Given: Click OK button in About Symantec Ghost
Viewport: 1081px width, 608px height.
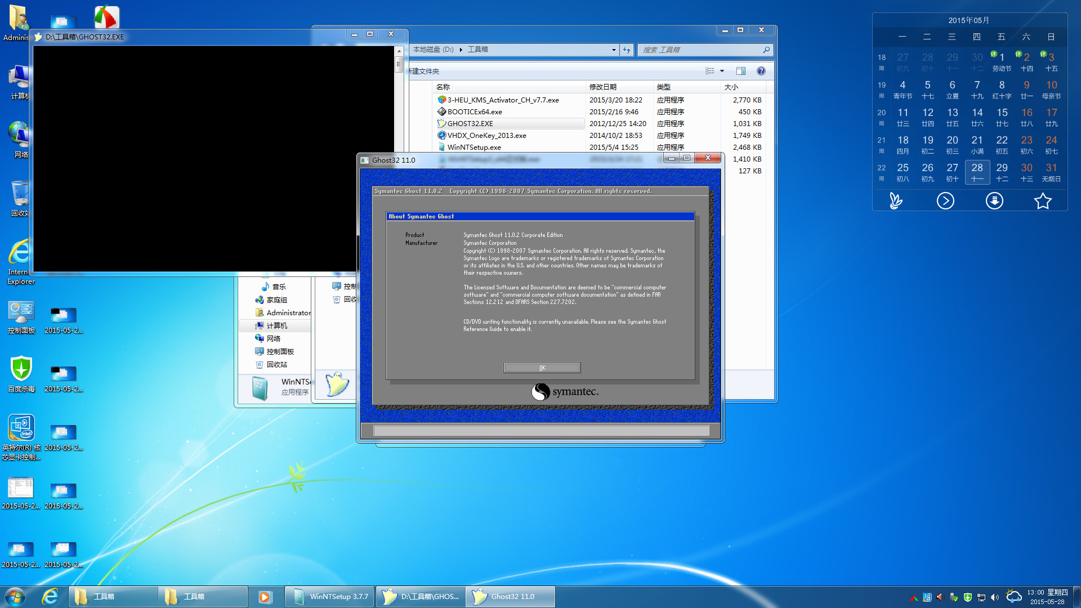Looking at the screenshot, I should pyautogui.click(x=541, y=368).
